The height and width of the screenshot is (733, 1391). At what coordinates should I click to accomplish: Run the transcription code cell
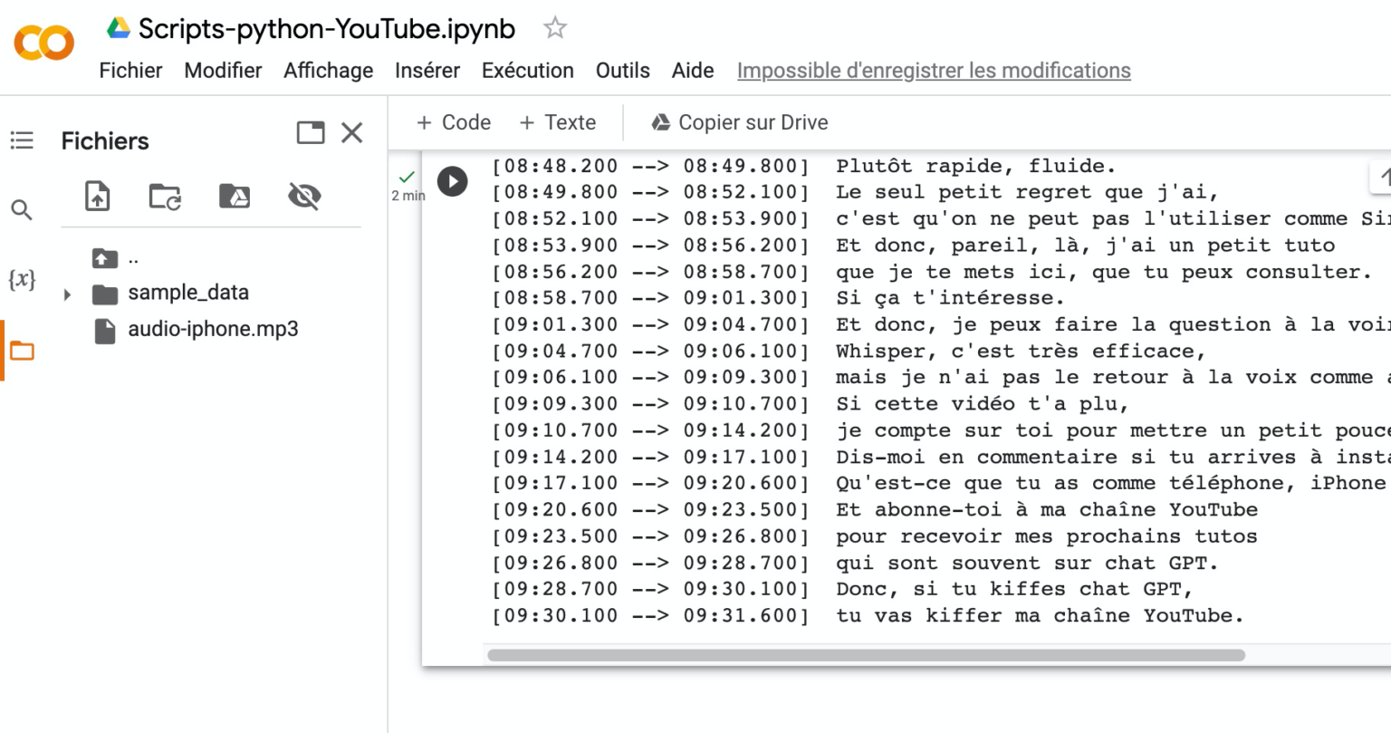[453, 181]
